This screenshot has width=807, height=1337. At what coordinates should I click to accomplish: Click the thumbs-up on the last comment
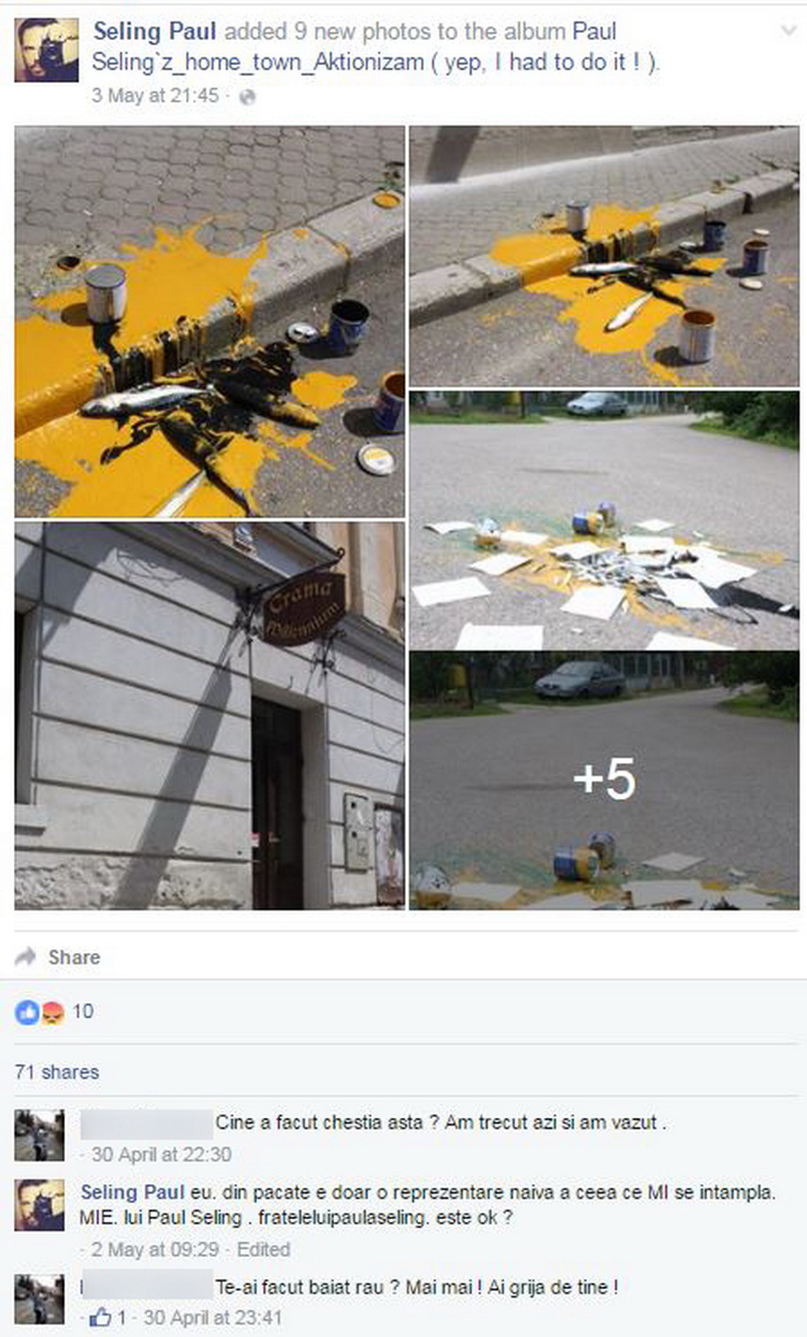click(x=100, y=1317)
